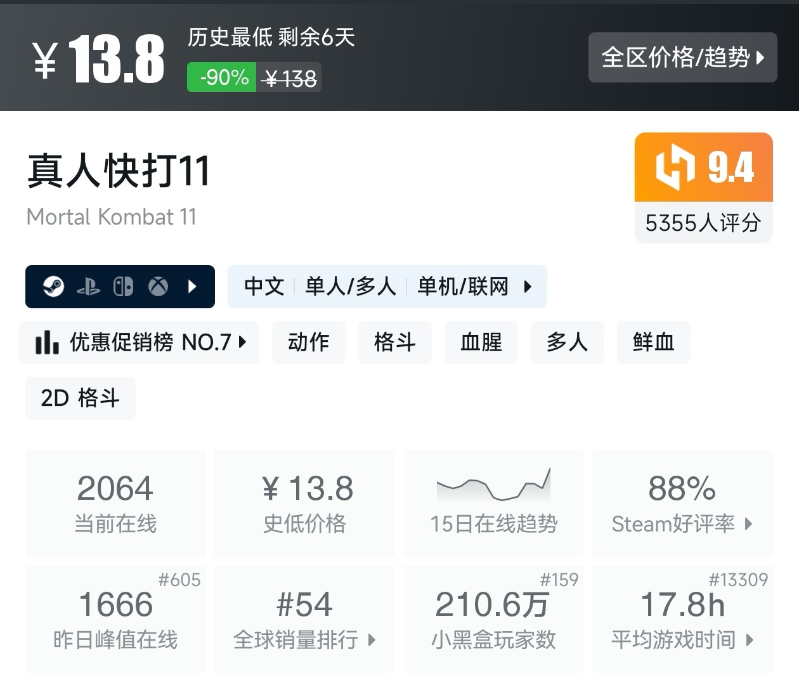Expand language and mode details arrow
Image resolution: width=799 pixels, height=685 pixels.
(x=528, y=287)
